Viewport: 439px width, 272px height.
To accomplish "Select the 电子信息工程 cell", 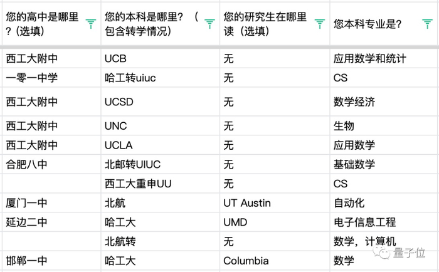I will coord(365,222).
